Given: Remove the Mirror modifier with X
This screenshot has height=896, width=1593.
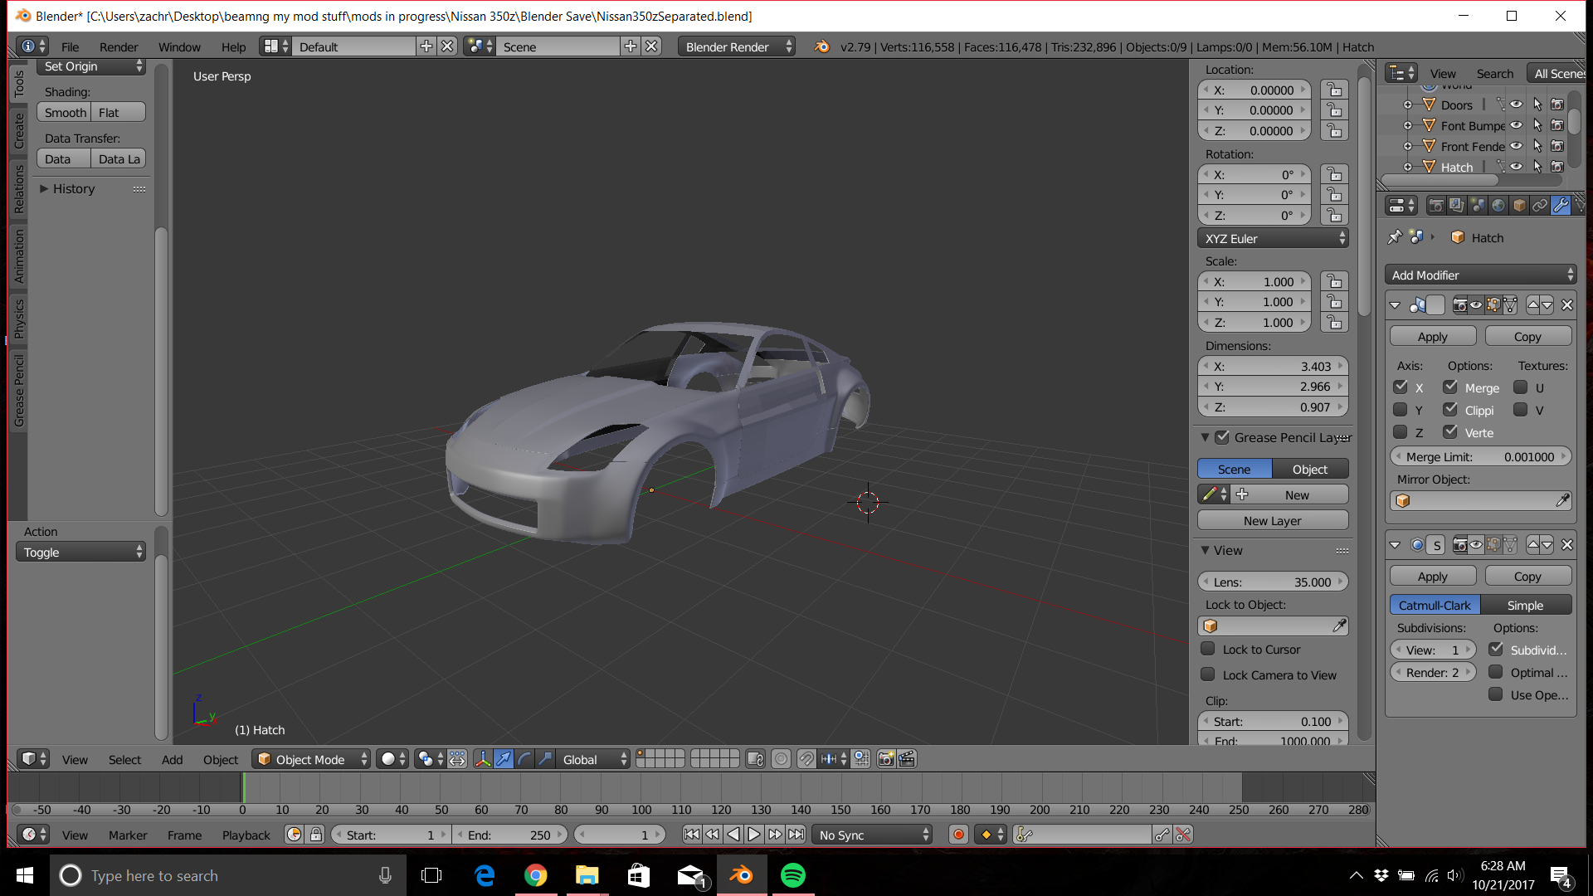Looking at the screenshot, I should coord(1567,305).
